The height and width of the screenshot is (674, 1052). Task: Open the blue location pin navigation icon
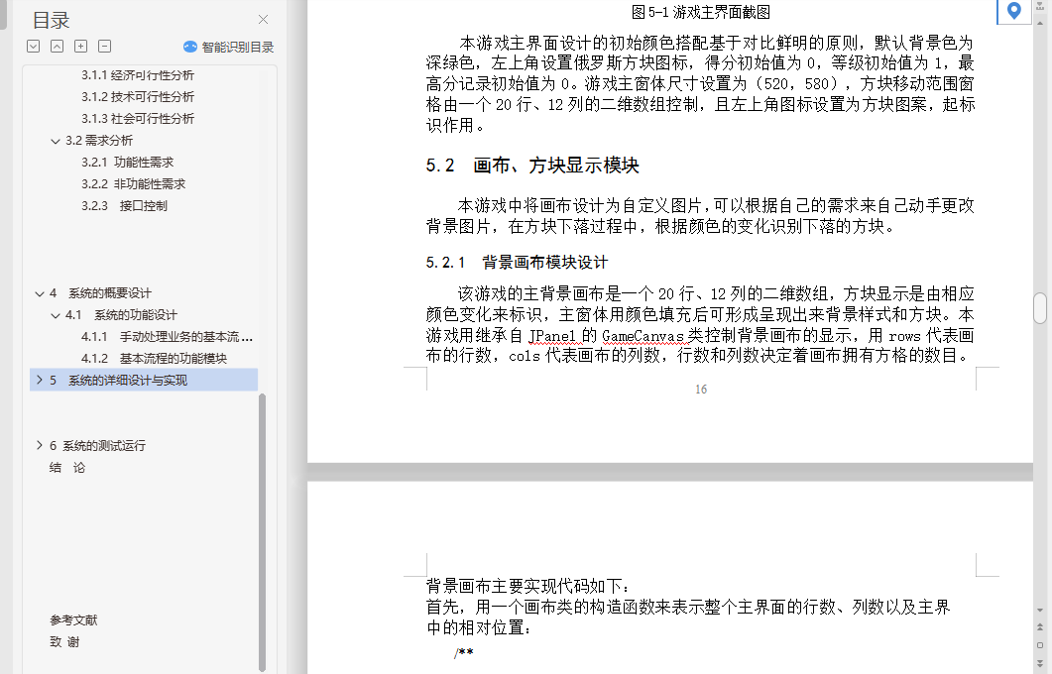(x=1013, y=10)
